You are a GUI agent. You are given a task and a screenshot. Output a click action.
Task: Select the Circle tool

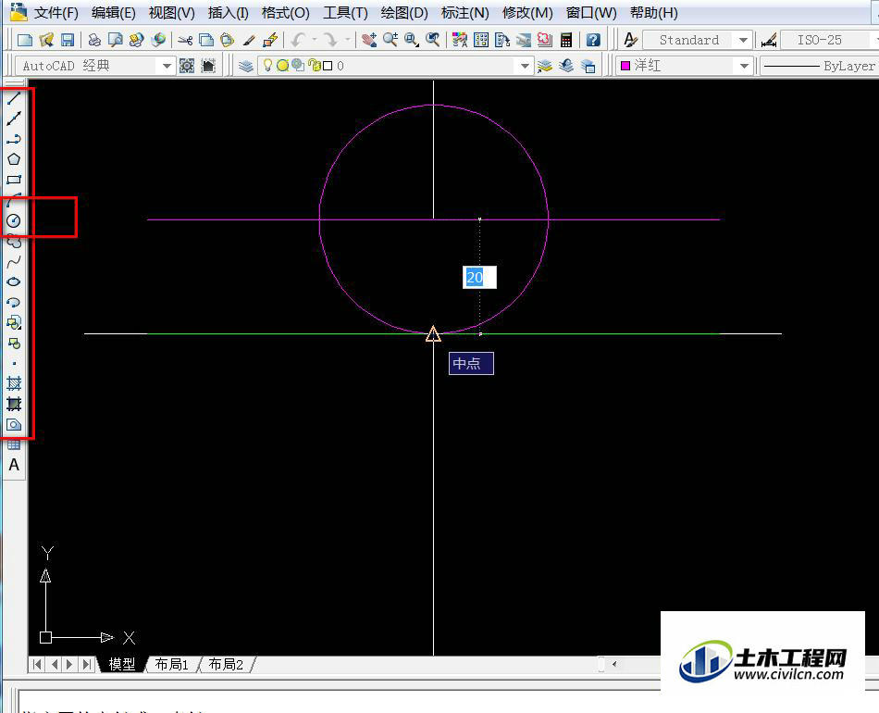click(14, 220)
